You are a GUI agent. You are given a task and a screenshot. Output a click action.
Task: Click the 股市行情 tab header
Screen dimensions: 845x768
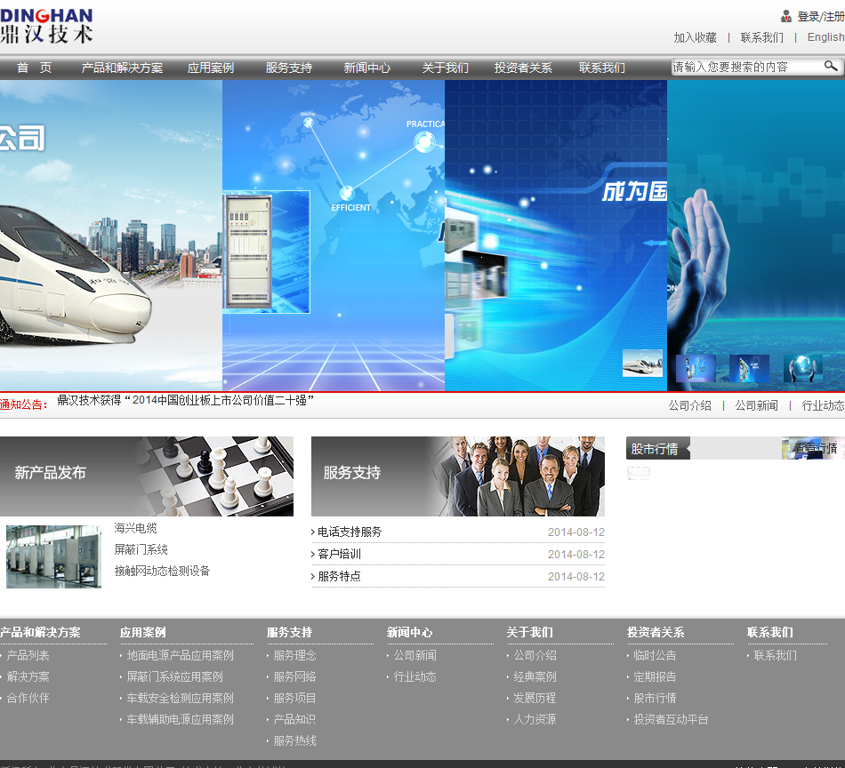pos(657,448)
